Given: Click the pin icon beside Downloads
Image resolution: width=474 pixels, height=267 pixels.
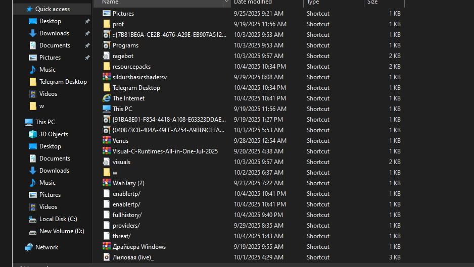Looking at the screenshot, I should coord(87,33).
